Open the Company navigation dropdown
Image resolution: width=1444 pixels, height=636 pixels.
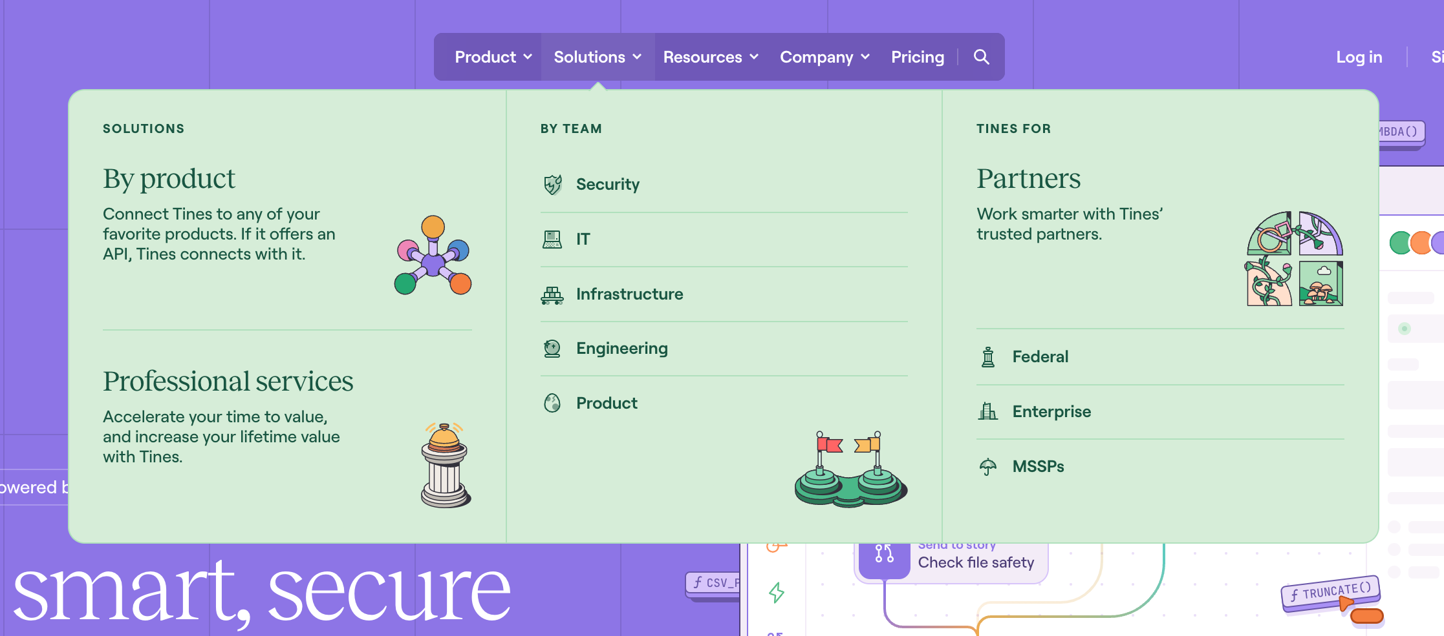click(x=824, y=57)
